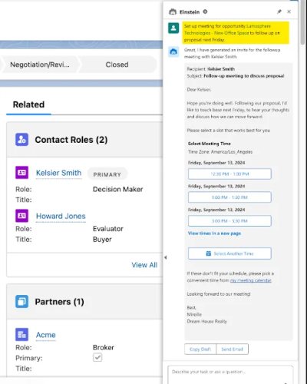Close the Einstein panel
This screenshot has height=384, width=307.
click(x=289, y=12)
